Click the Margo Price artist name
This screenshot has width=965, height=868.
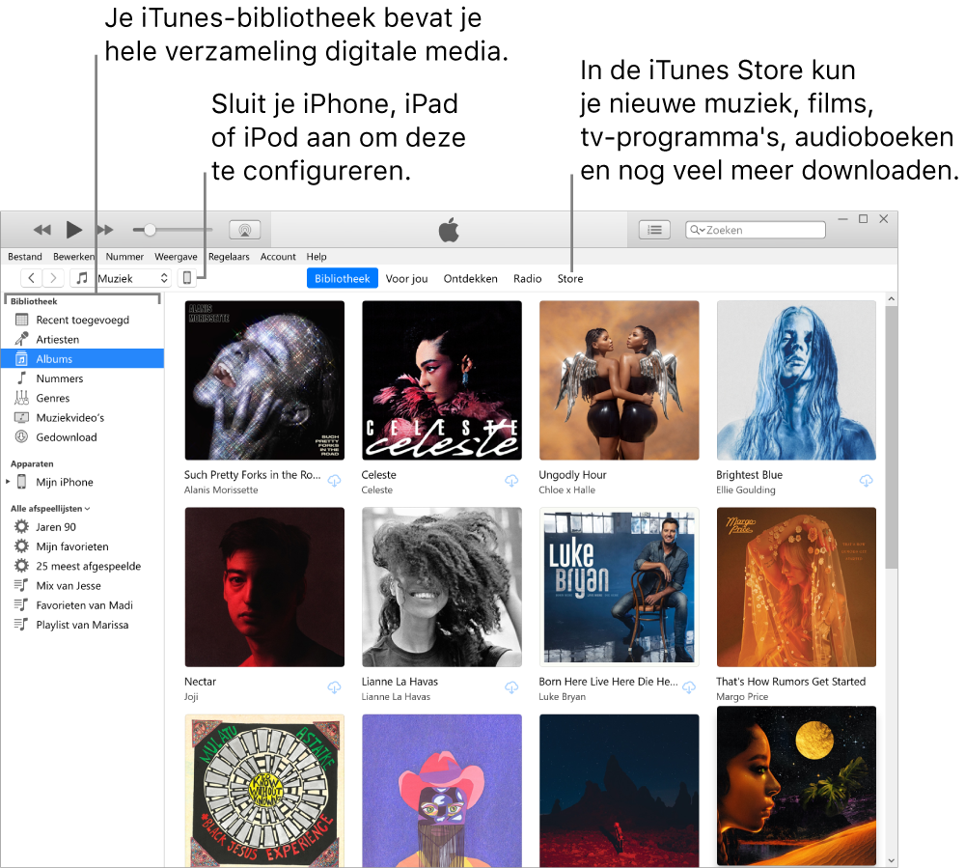pyautogui.click(x=742, y=697)
